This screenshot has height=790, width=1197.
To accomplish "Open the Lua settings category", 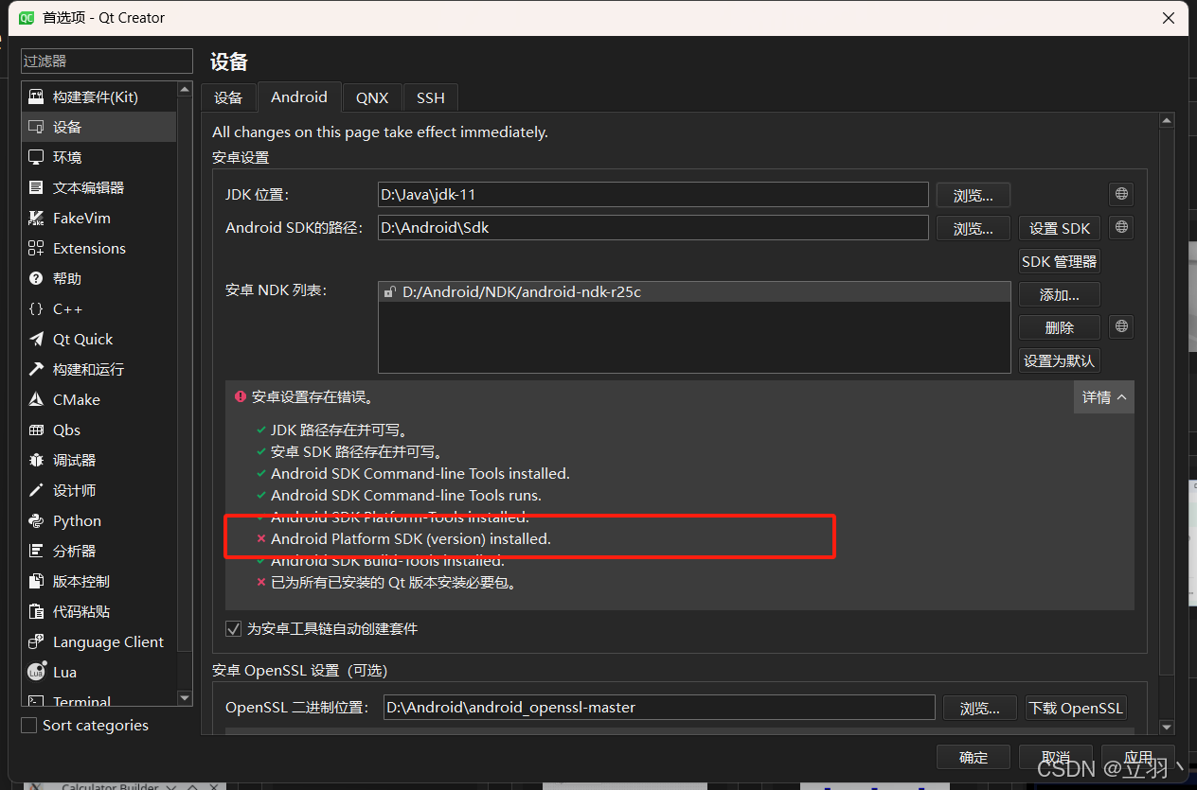I will [63, 672].
